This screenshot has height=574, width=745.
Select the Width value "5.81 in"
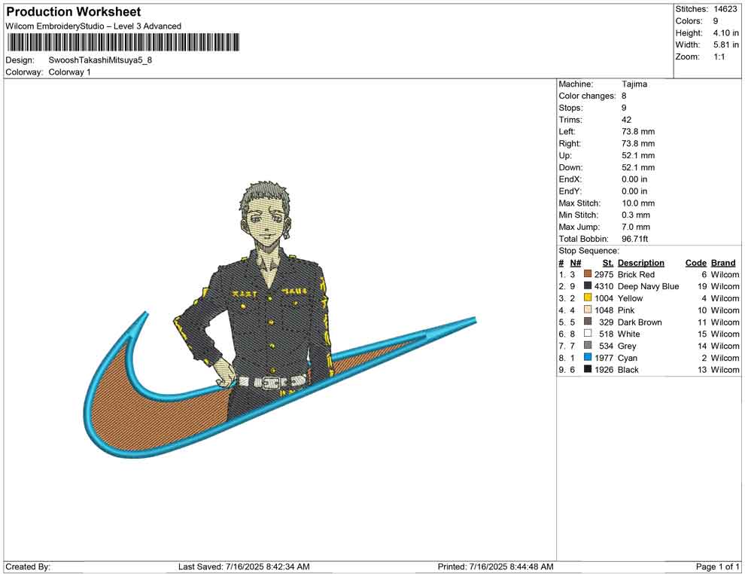(x=725, y=44)
